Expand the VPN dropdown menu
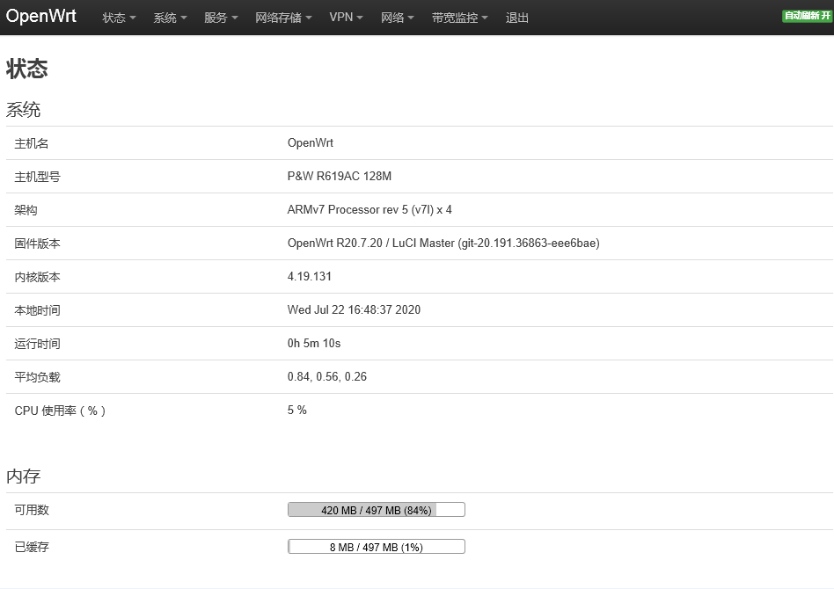 click(346, 18)
